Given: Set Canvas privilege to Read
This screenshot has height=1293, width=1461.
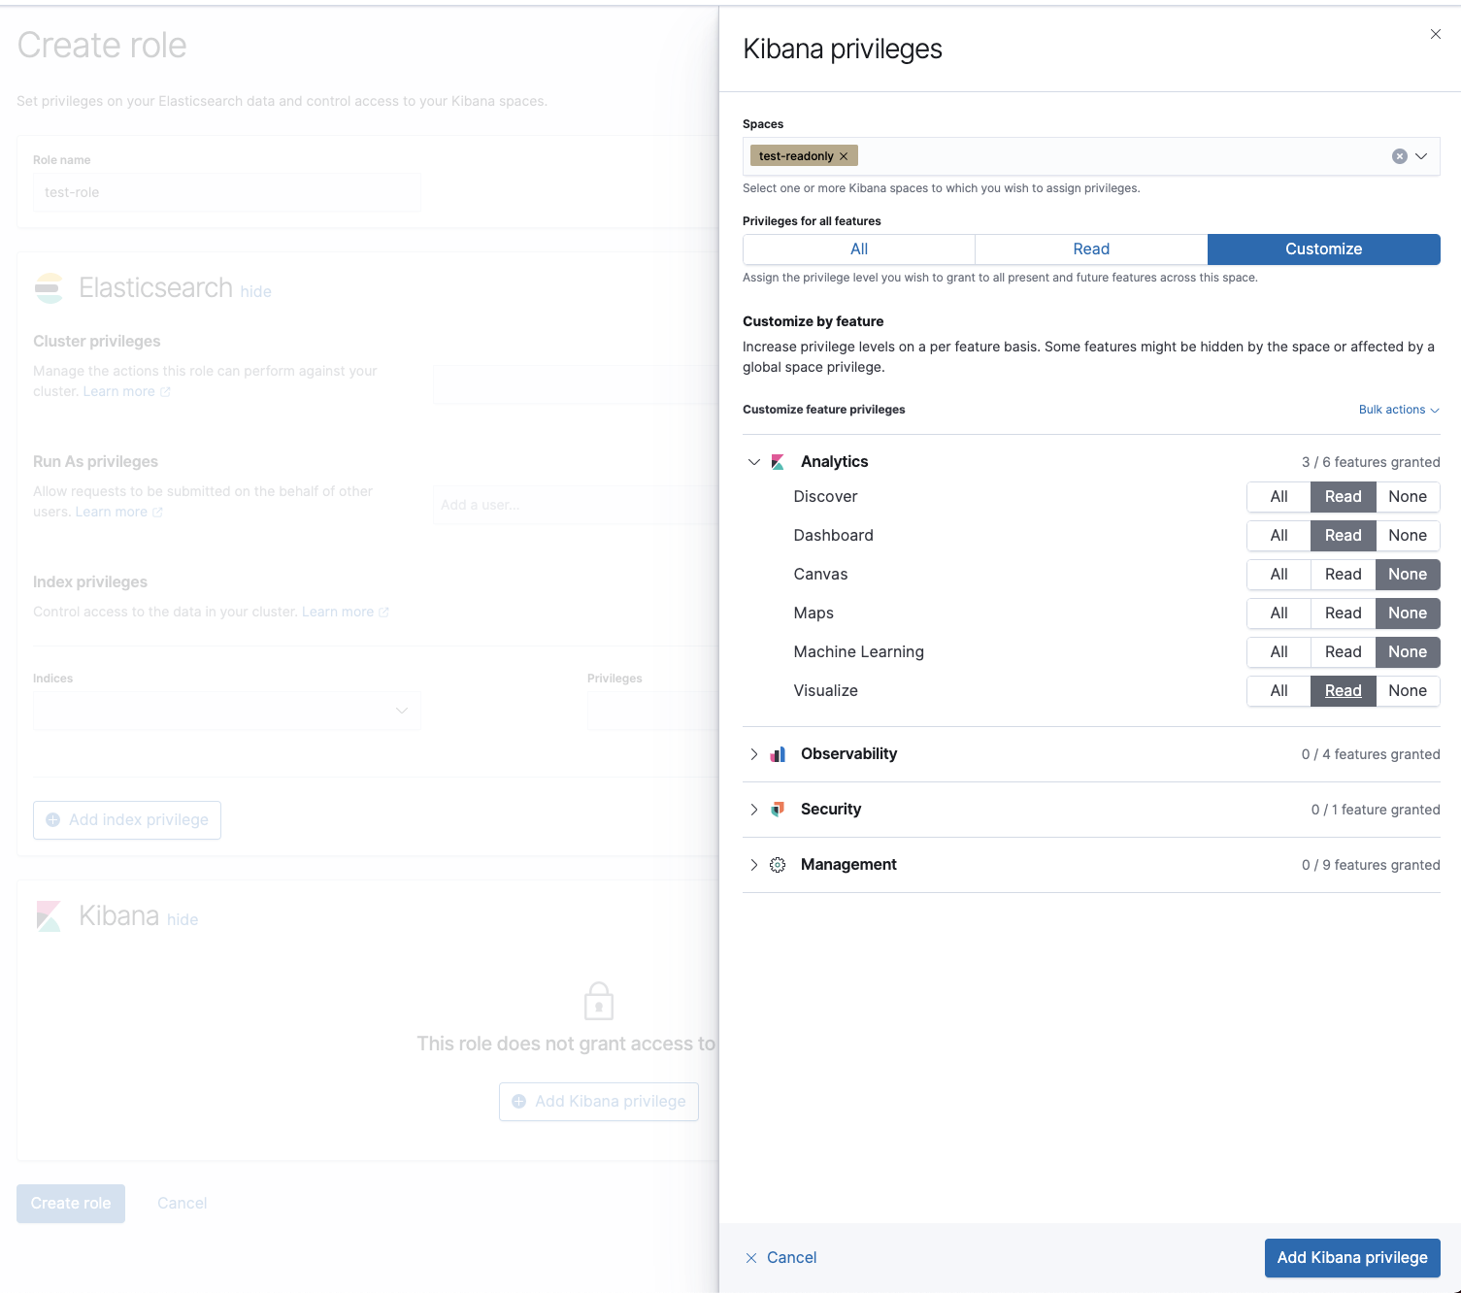Looking at the screenshot, I should [1344, 575].
